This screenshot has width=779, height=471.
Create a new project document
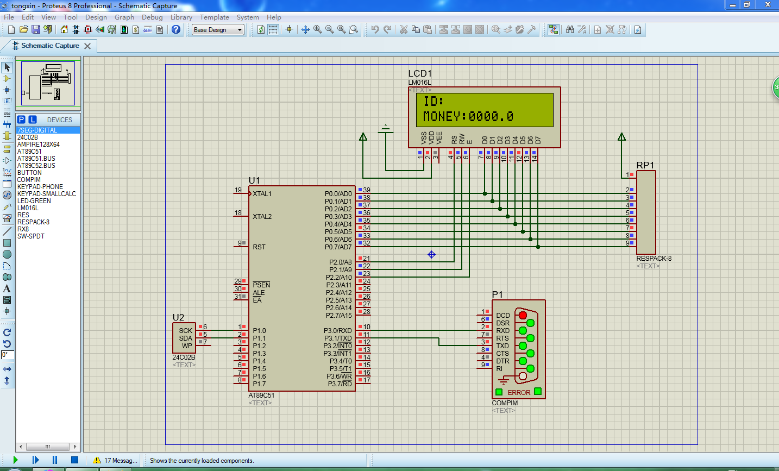click(x=11, y=29)
